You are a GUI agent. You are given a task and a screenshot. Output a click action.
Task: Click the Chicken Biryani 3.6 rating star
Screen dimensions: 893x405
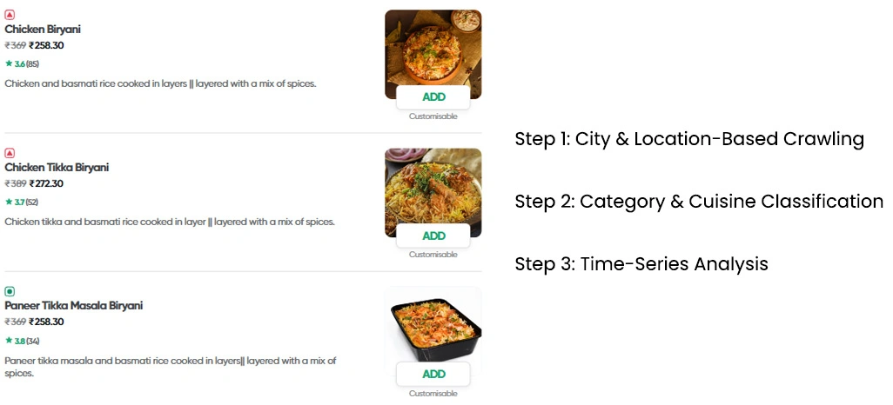9,64
